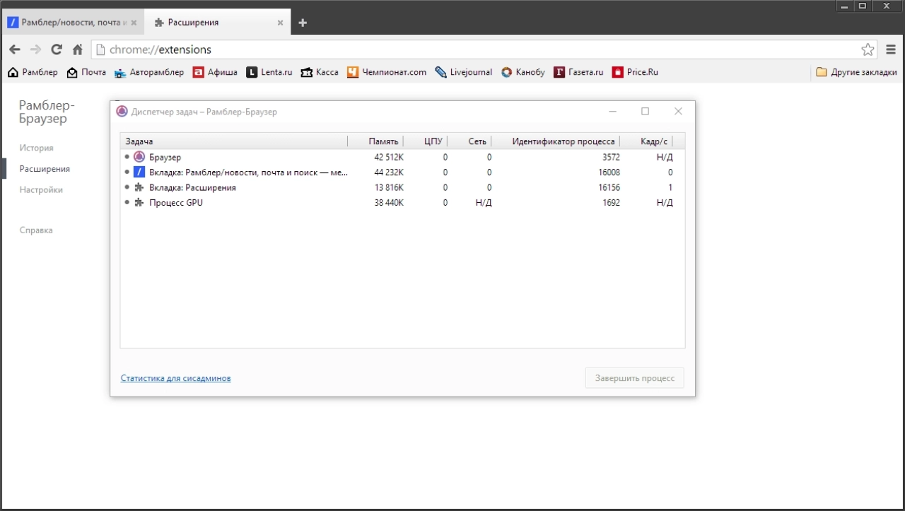Sort by the Идентификатор процесса column header

(x=556, y=141)
